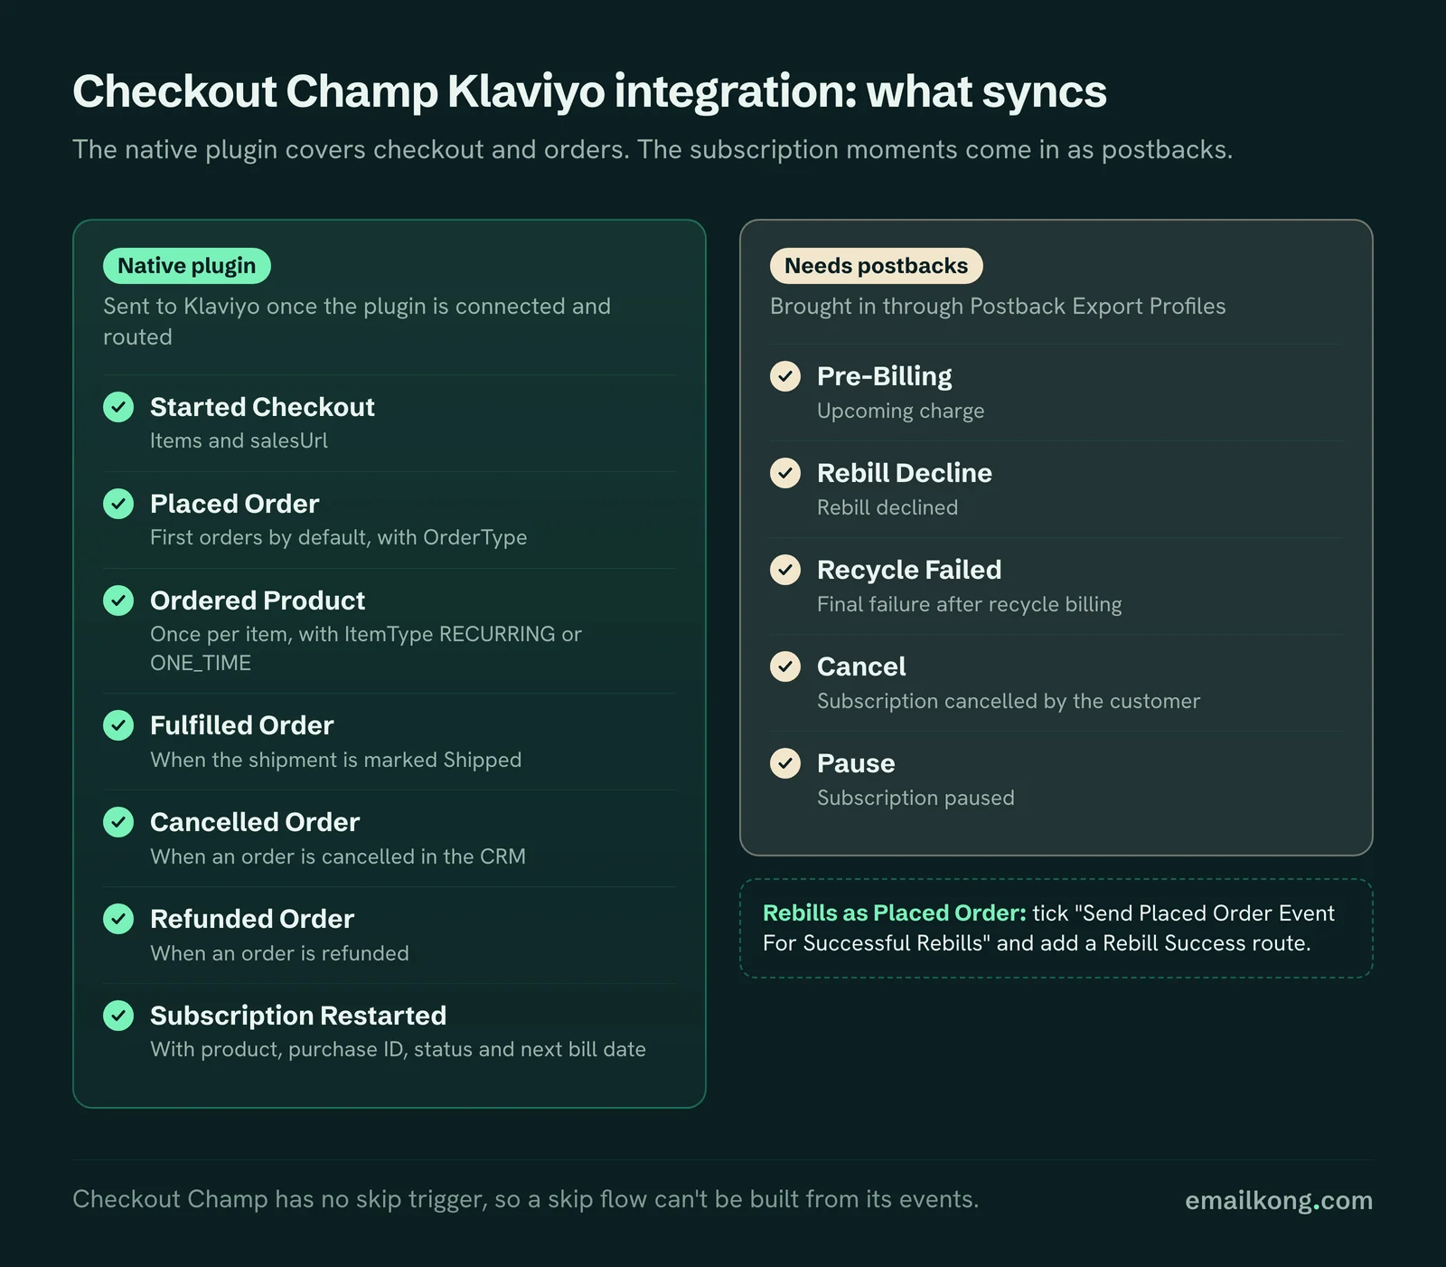Click the green Native plugin badge
1446x1267 pixels.
pos(187,266)
